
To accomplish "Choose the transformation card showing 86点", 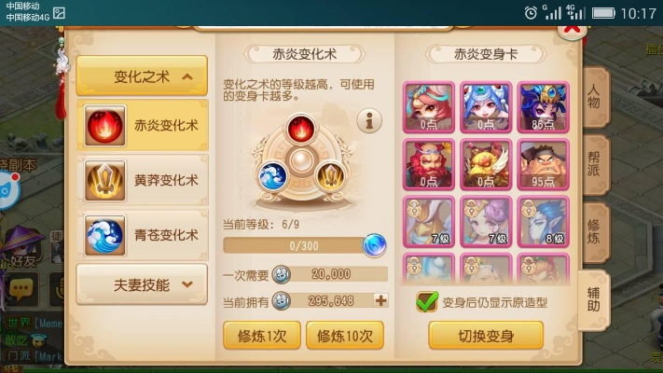I will pyautogui.click(x=543, y=107).
